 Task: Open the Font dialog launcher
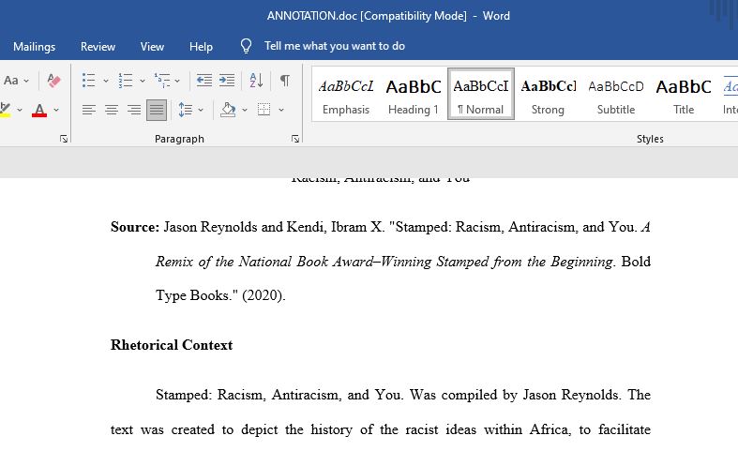coord(64,139)
